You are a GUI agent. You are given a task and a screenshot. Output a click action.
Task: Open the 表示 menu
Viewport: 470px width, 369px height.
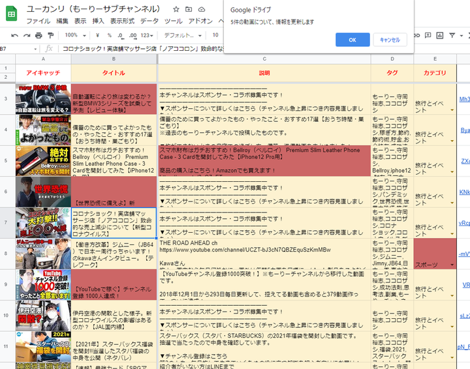(80, 21)
